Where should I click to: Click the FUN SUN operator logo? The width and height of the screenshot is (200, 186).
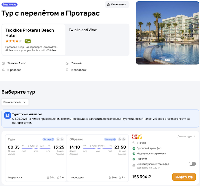pos(137,136)
